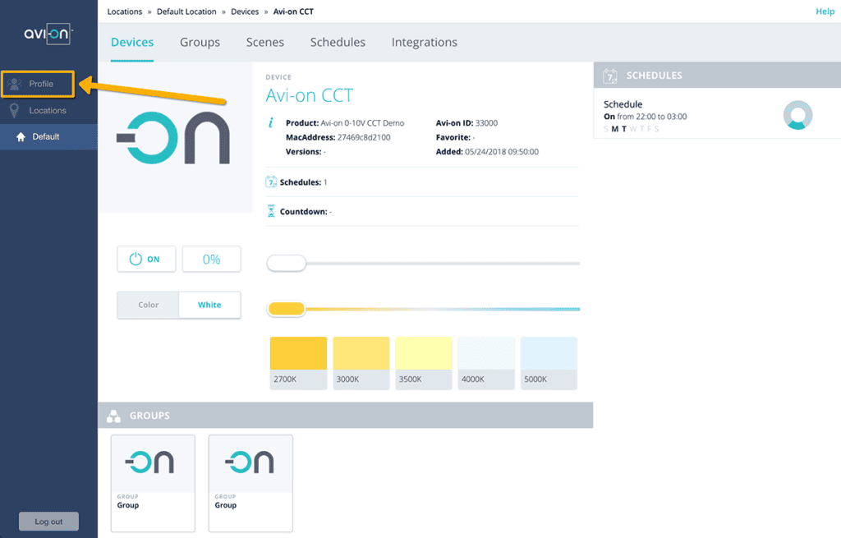Click the Avi-on logo in sidebar
Screen dimensions: 841x538
tap(48, 34)
